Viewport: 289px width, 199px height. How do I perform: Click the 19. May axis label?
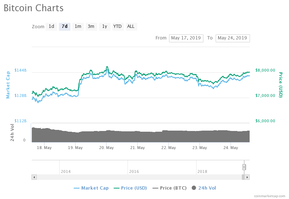click(x=75, y=148)
